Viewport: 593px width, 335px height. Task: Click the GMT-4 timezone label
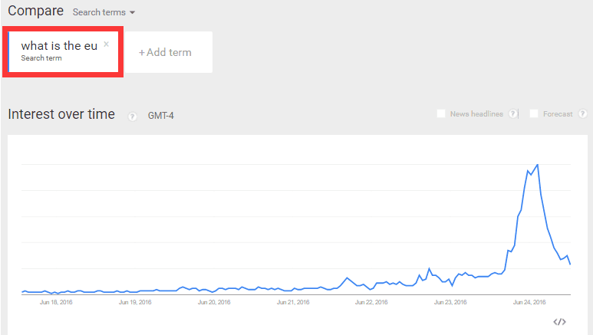tap(161, 116)
